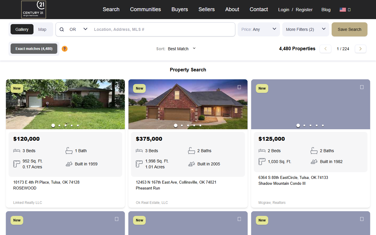Select third photo dot on $125,000 listing

(x=310, y=125)
